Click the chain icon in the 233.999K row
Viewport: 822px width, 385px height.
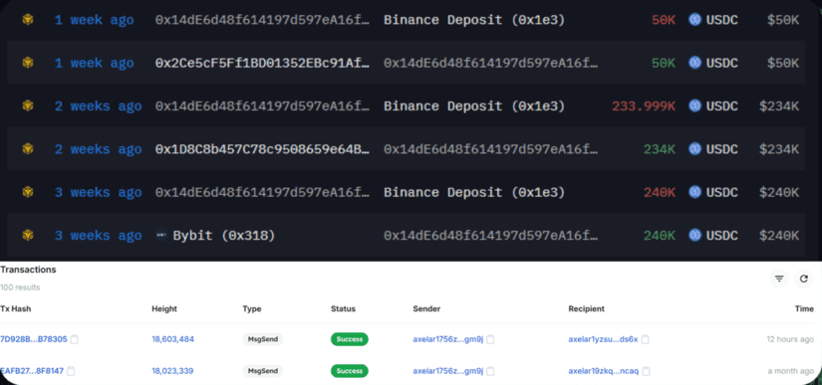tap(28, 106)
